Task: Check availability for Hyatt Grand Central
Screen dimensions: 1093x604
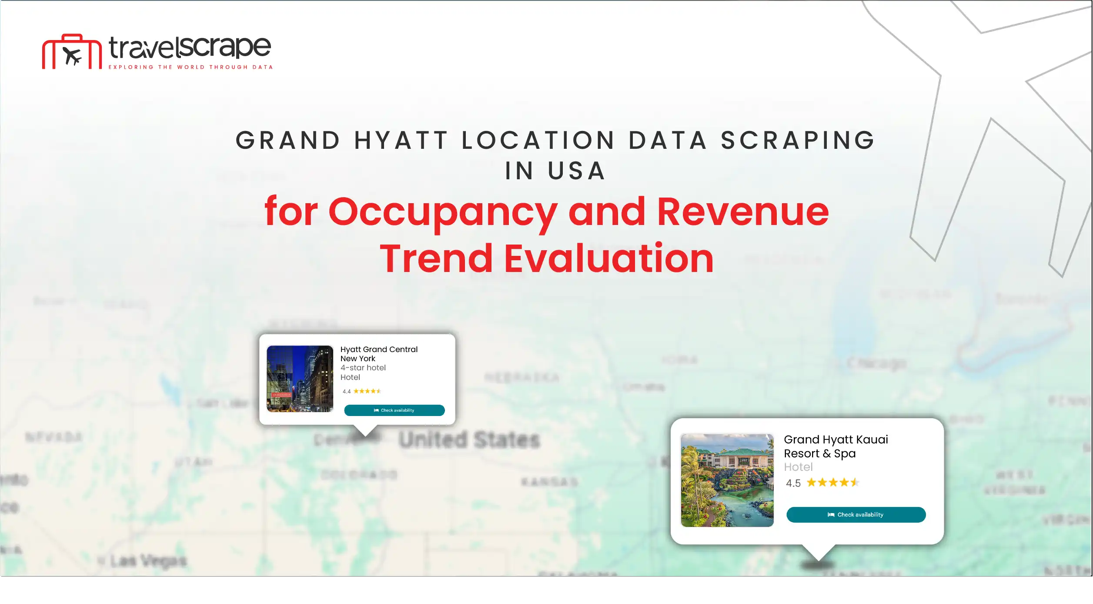Action: pyautogui.click(x=394, y=410)
